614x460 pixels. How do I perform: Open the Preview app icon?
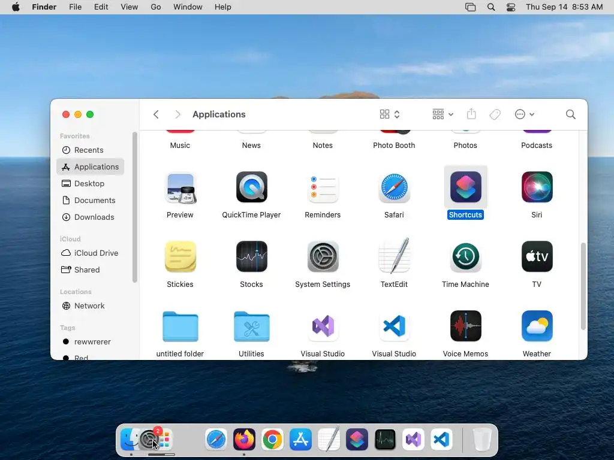click(x=180, y=187)
